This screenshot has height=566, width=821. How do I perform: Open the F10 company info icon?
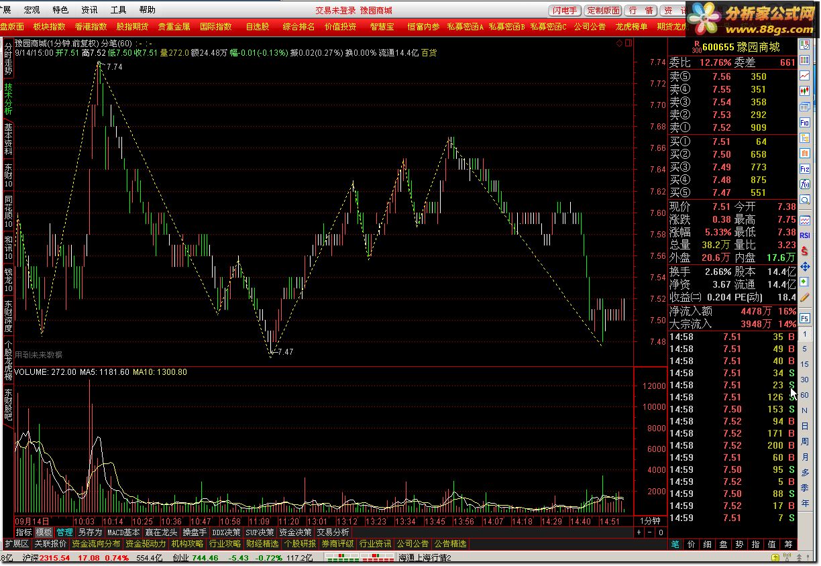click(x=805, y=122)
